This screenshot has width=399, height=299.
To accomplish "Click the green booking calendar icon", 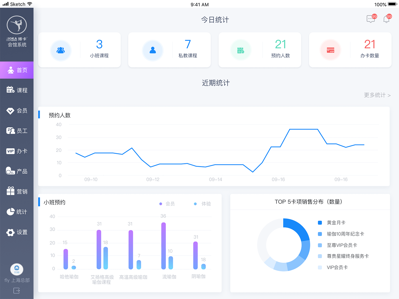I will [241, 50].
